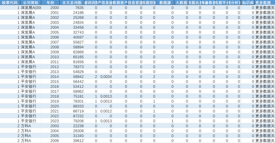This screenshot has width=275, height=143.
Task: Select the 股票代码 column header
Action: point(10,3)
